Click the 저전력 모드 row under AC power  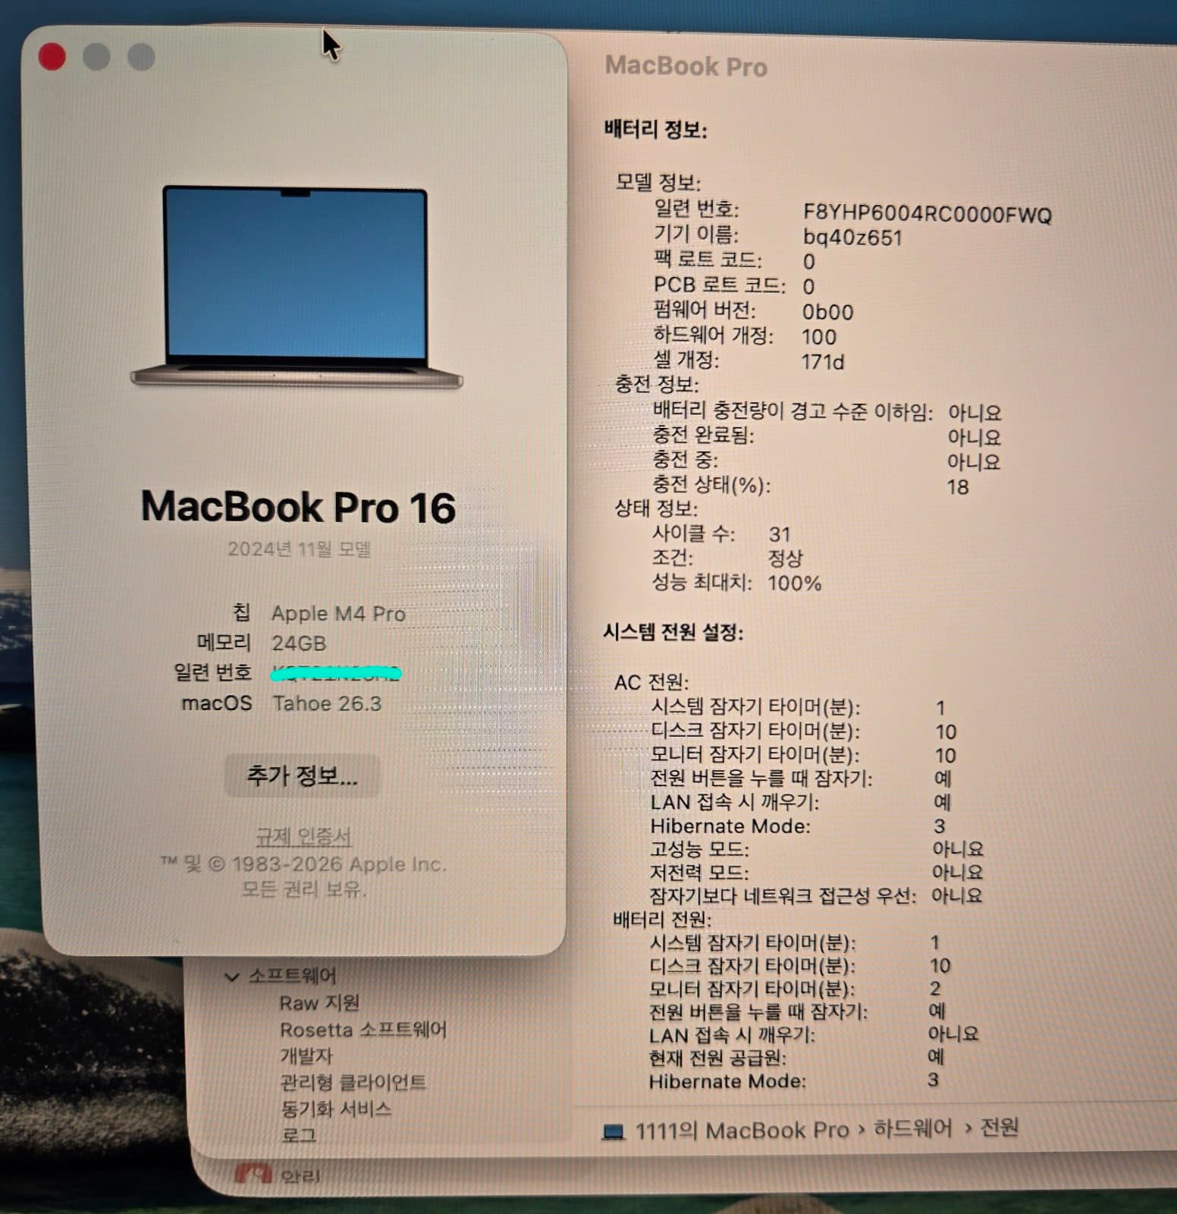pyautogui.click(x=817, y=872)
